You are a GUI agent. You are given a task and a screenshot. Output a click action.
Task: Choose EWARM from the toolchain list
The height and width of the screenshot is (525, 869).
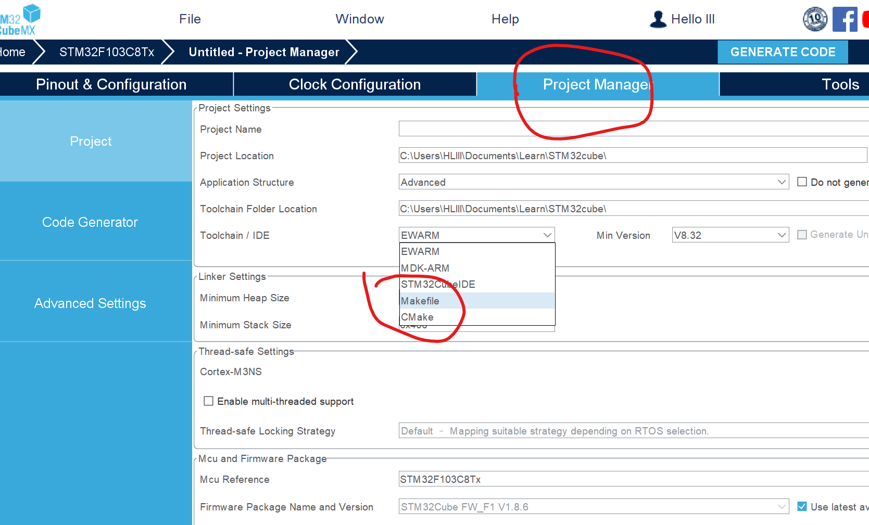coord(477,251)
